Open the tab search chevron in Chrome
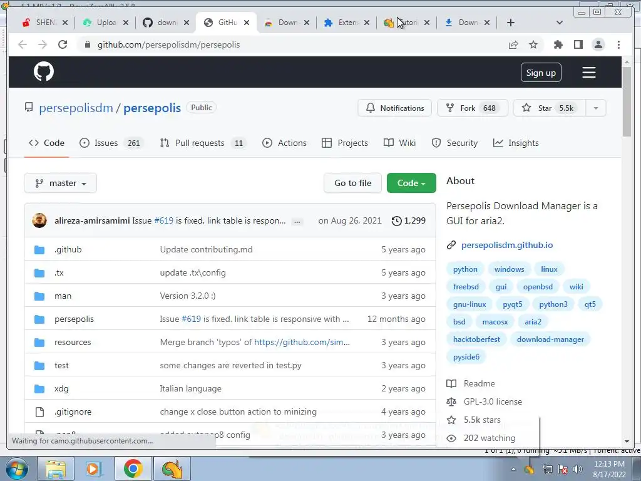The height and width of the screenshot is (481, 641). [x=560, y=23]
